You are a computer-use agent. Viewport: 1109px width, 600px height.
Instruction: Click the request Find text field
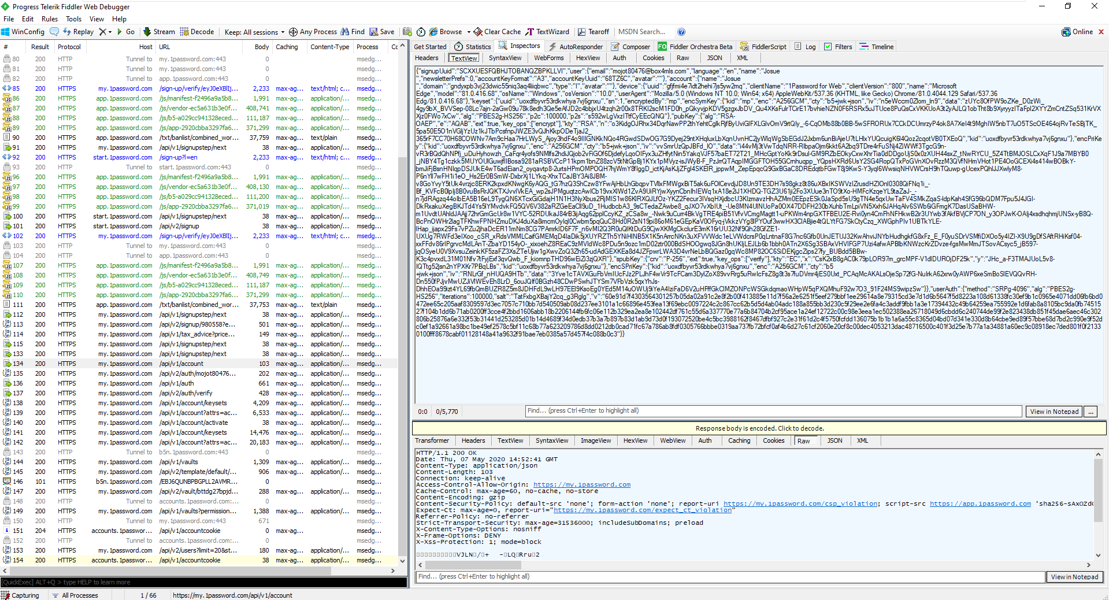click(x=773, y=411)
